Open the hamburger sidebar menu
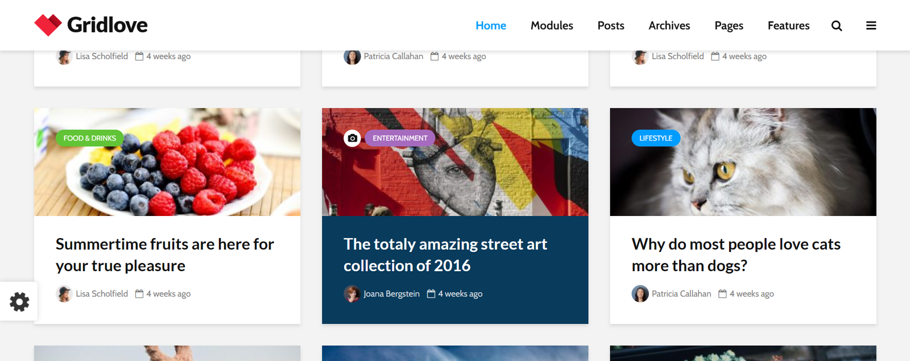This screenshot has height=361, width=910. 871,26
